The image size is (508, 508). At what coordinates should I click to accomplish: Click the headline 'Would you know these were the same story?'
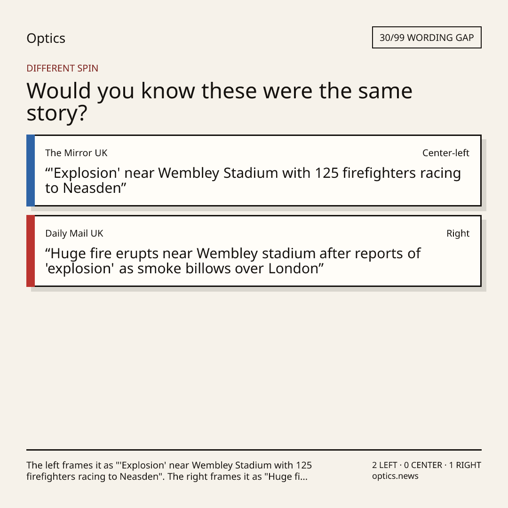tap(219, 102)
